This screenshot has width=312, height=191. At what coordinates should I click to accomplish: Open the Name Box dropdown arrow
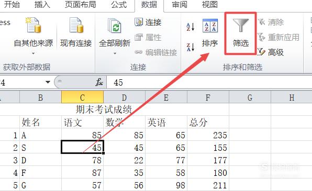[x=48, y=82]
